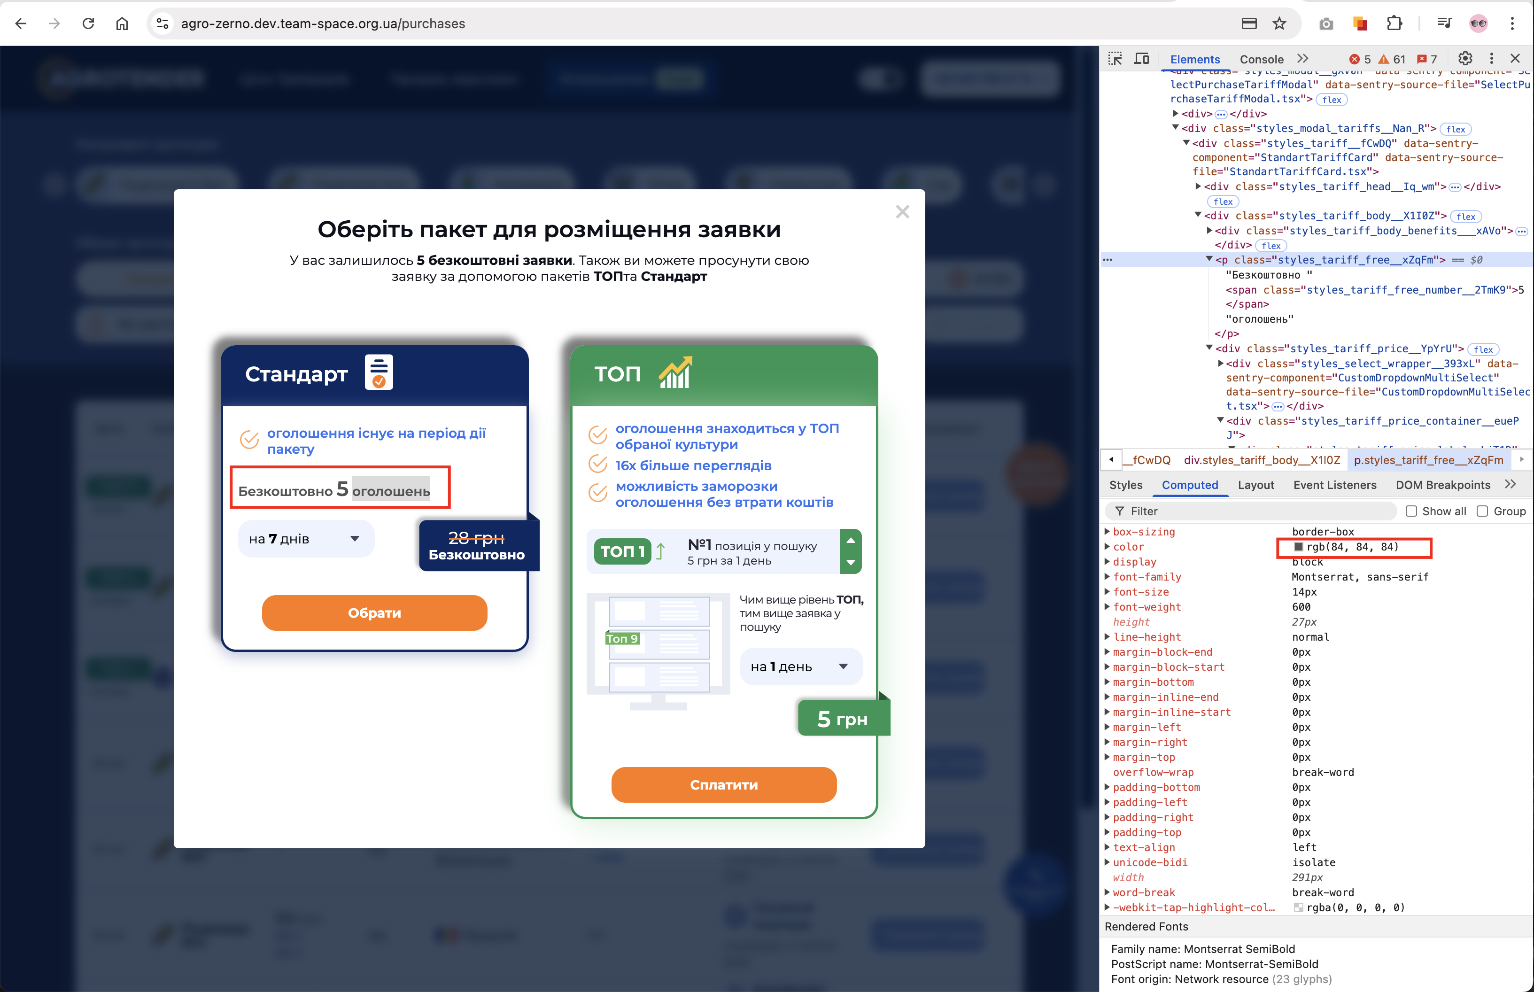Close the tariff modal with X
Viewport: 1534px width, 992px height.
(902, 212)
